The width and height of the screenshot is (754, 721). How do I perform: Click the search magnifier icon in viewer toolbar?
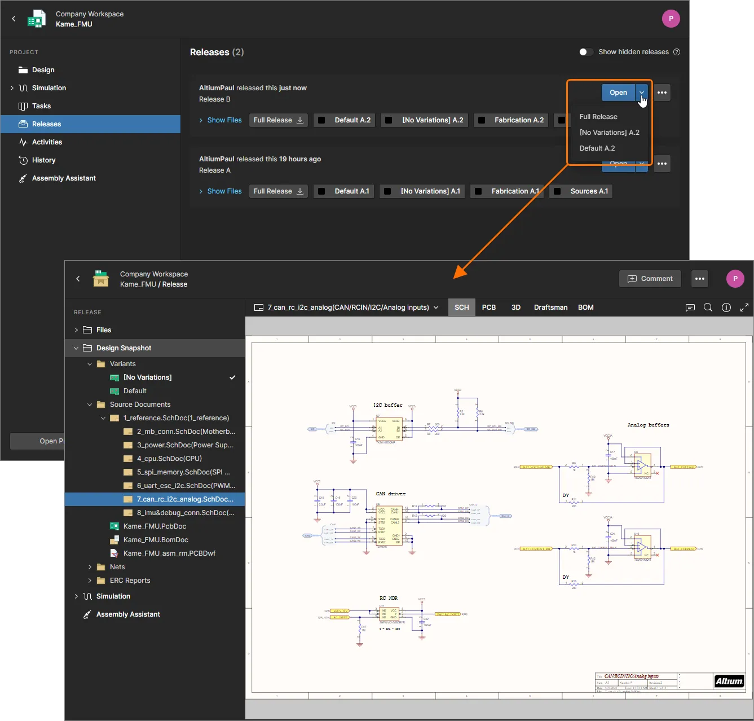pos(708,307)
